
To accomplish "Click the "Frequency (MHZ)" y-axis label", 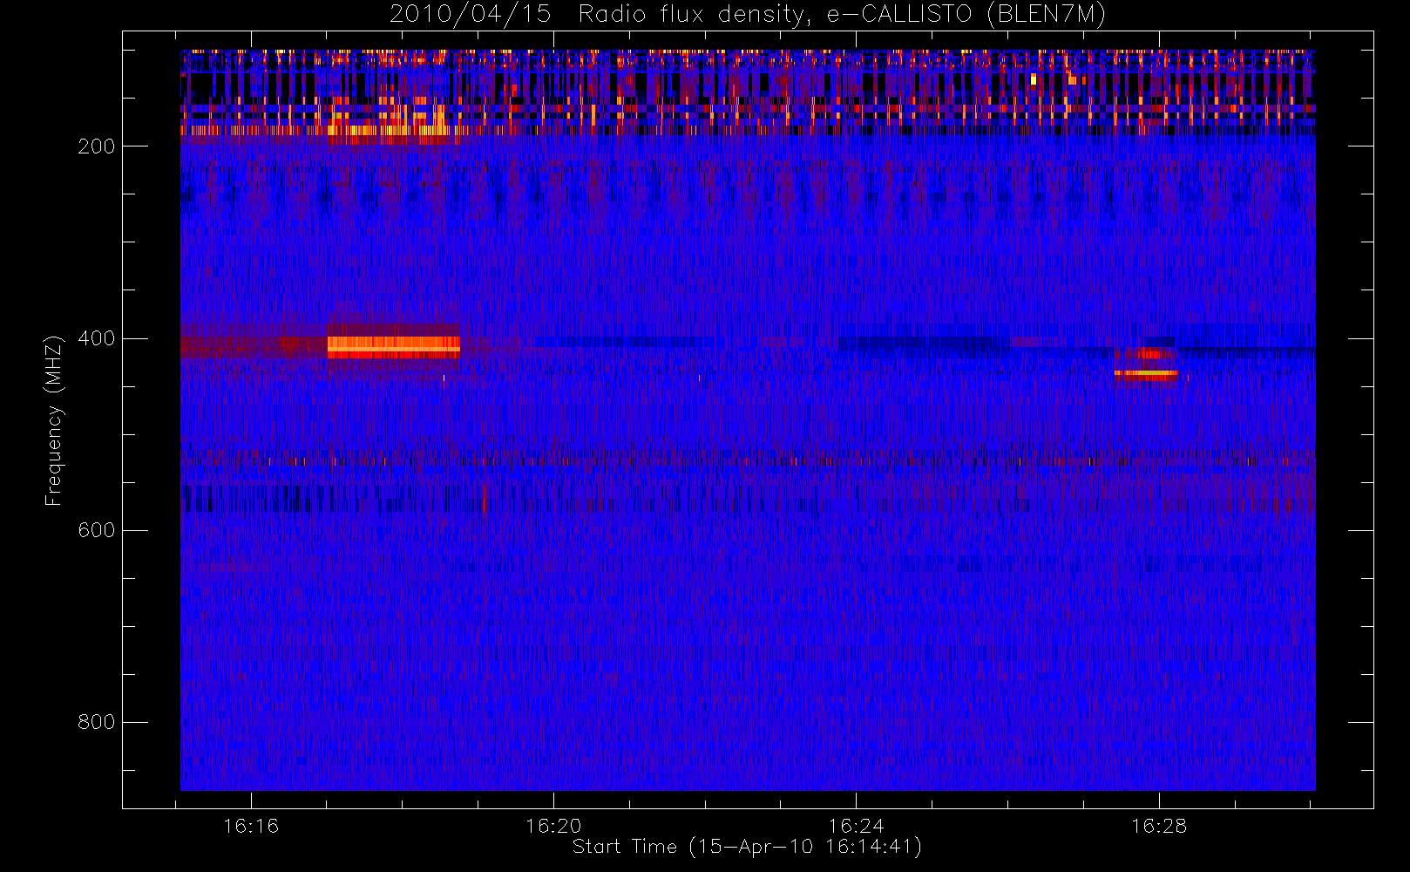I will (54, 420).
